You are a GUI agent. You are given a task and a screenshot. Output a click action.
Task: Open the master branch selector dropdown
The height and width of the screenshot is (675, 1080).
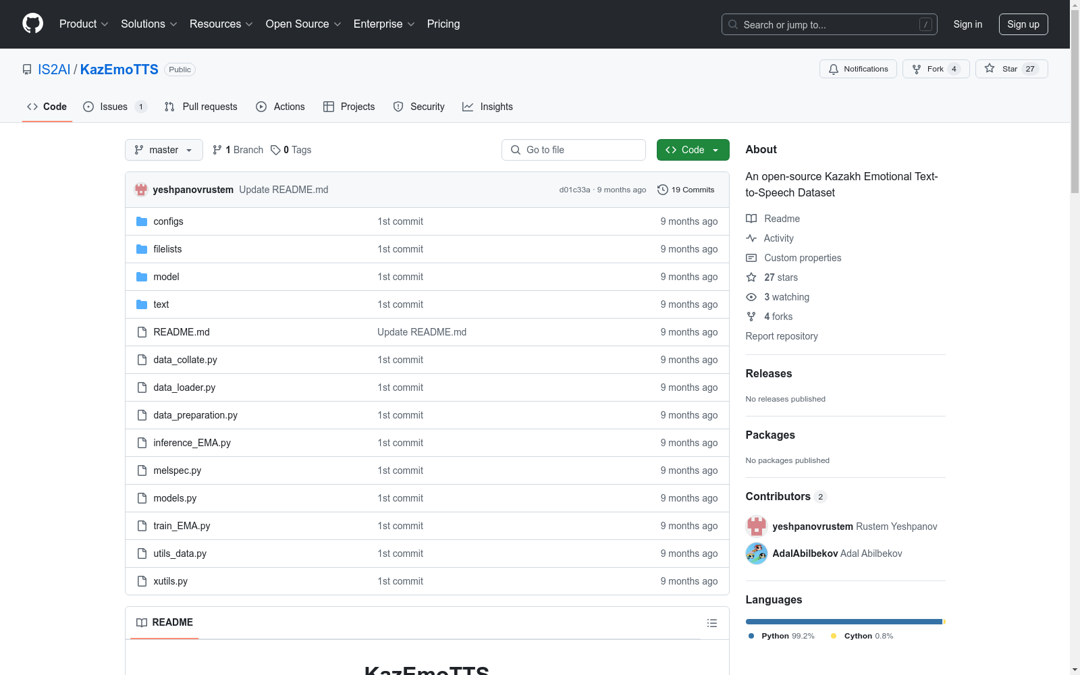[164, 150]
